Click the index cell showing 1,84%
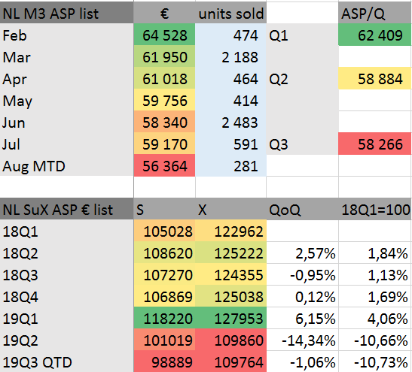This screenshot has height=372, width=412. (375, 253)
